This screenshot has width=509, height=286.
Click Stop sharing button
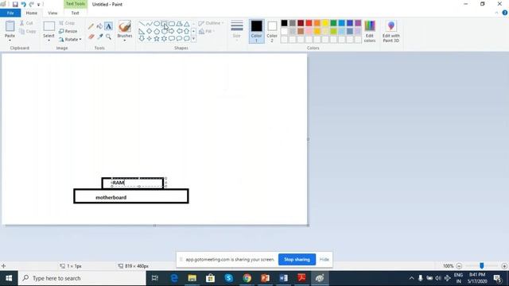pyautogui.click(x=297, y=260)
